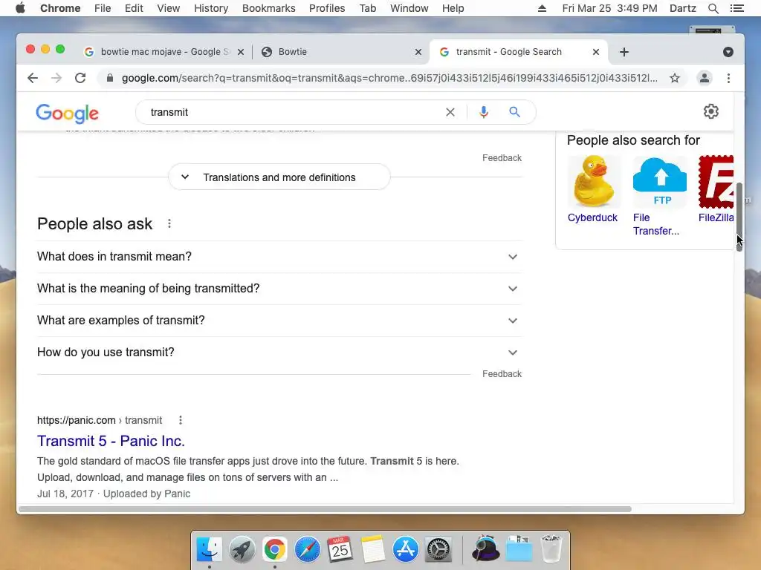Click the Google logo

(68, 113)
